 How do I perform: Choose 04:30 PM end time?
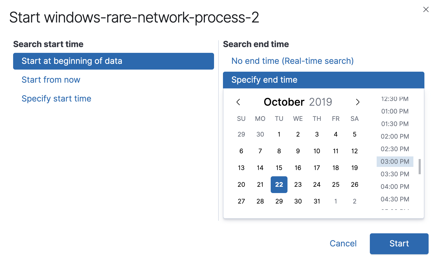click(395, 199)
